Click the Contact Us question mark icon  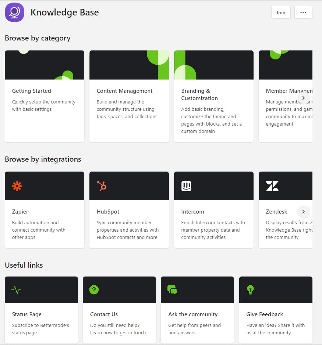(x=94, y=290)
